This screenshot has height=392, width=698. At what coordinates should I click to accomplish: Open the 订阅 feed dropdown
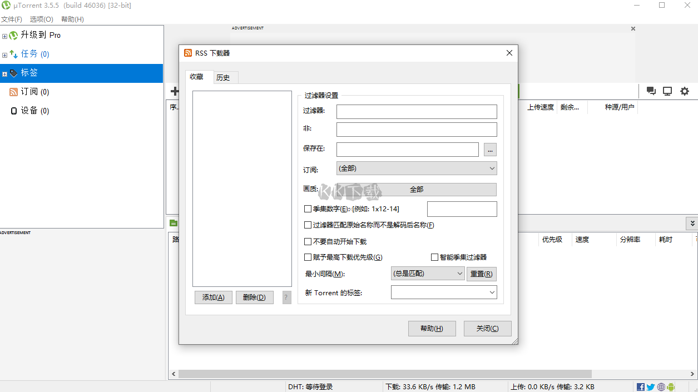416,168
